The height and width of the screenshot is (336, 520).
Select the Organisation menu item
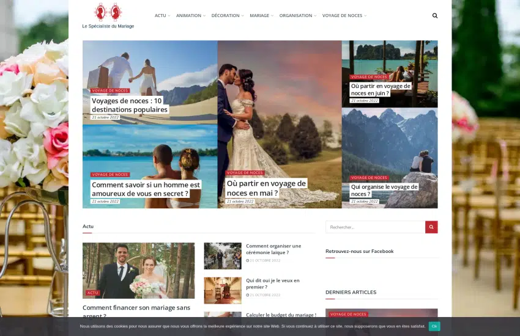click(x=297, y=16)
